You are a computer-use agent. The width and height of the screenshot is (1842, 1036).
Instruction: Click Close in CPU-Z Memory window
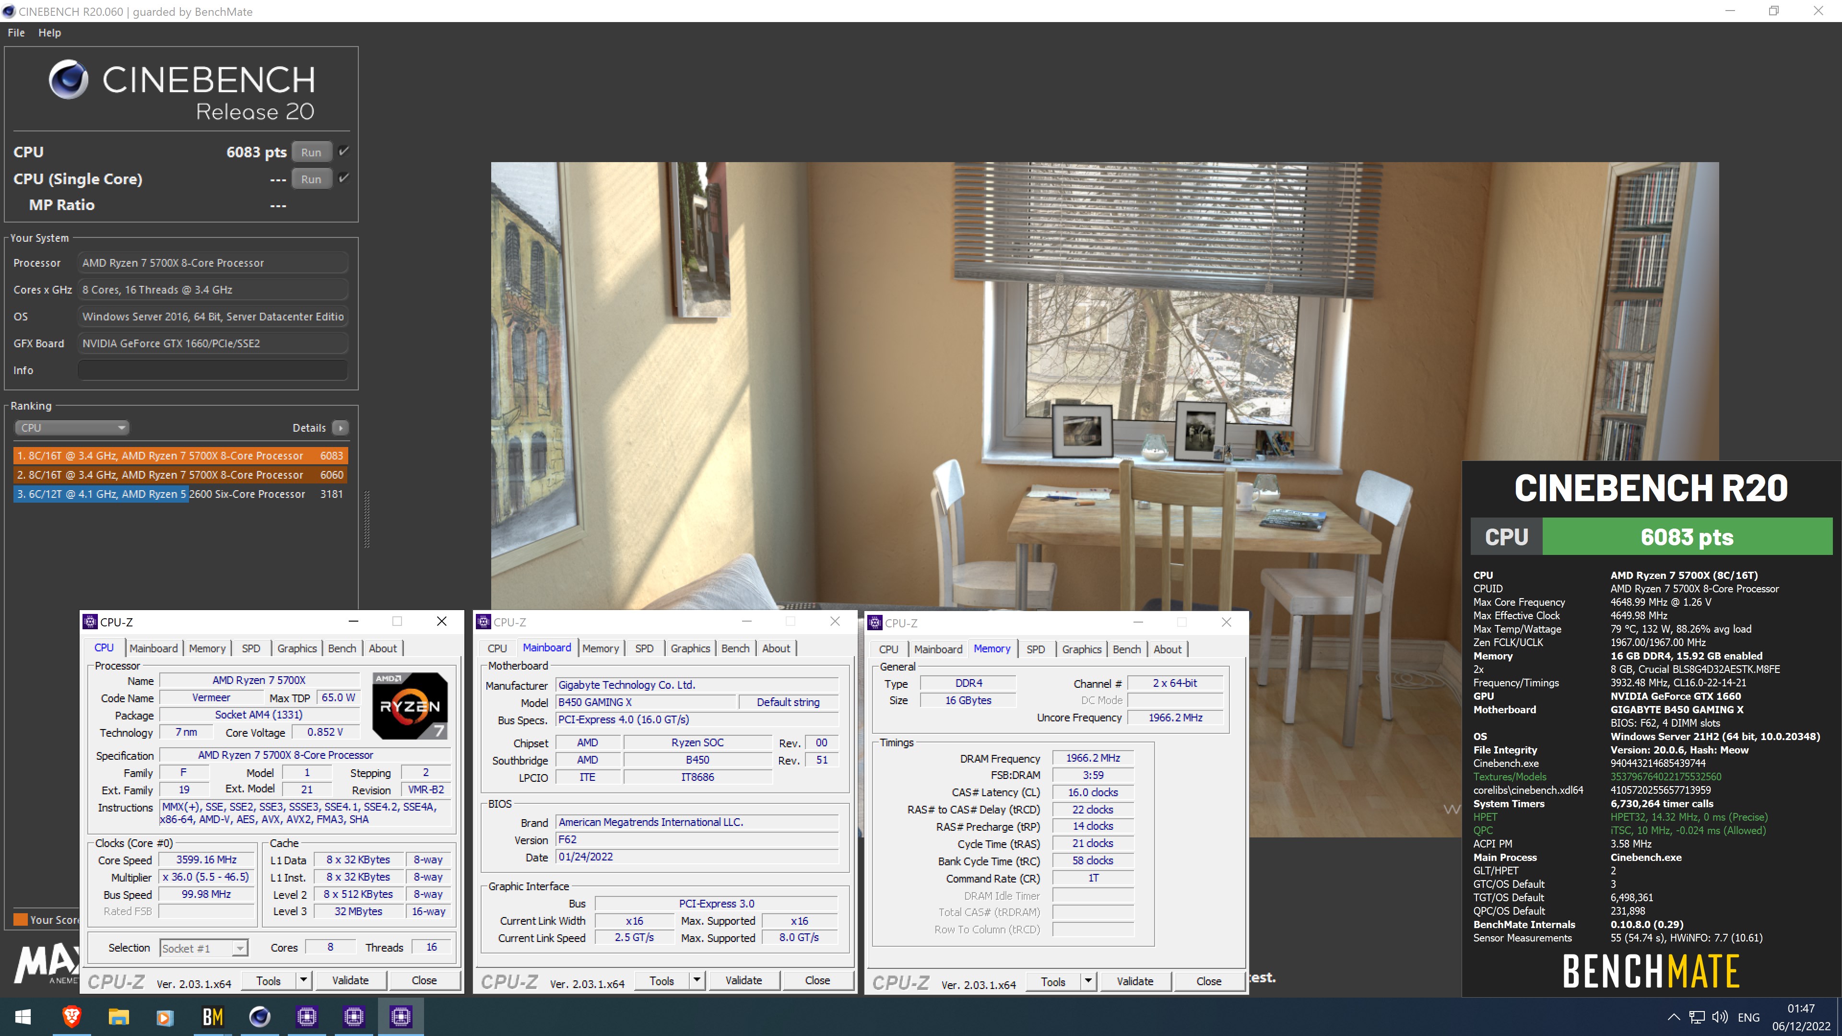coord(1208,981)
